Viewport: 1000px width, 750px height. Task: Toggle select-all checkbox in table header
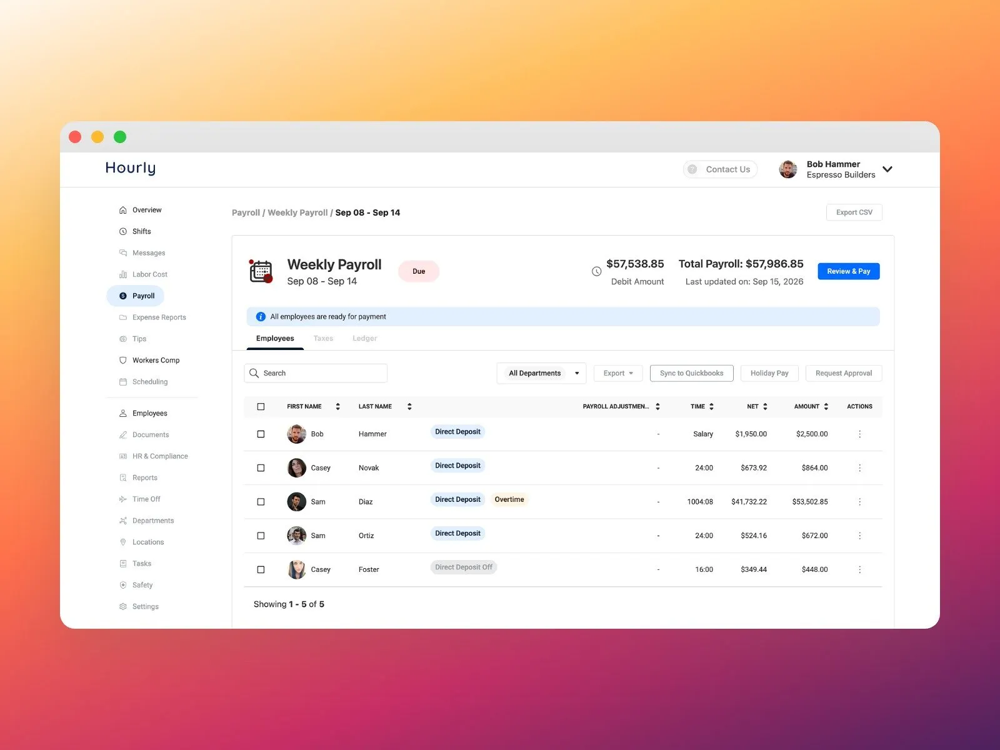pyautogui.click(x=261, y=407)
